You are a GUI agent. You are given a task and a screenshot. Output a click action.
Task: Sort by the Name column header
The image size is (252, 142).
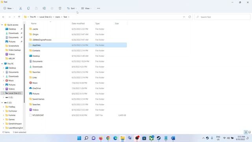click(x=33, y=24)
